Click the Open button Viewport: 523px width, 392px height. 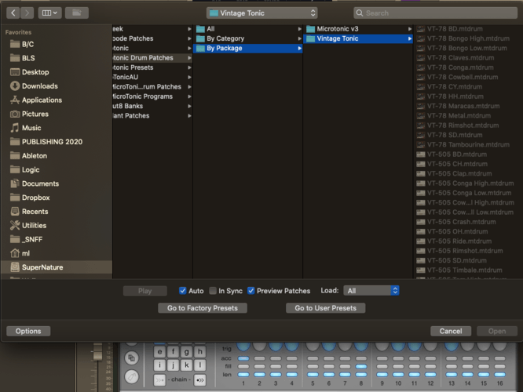point(497,331)
